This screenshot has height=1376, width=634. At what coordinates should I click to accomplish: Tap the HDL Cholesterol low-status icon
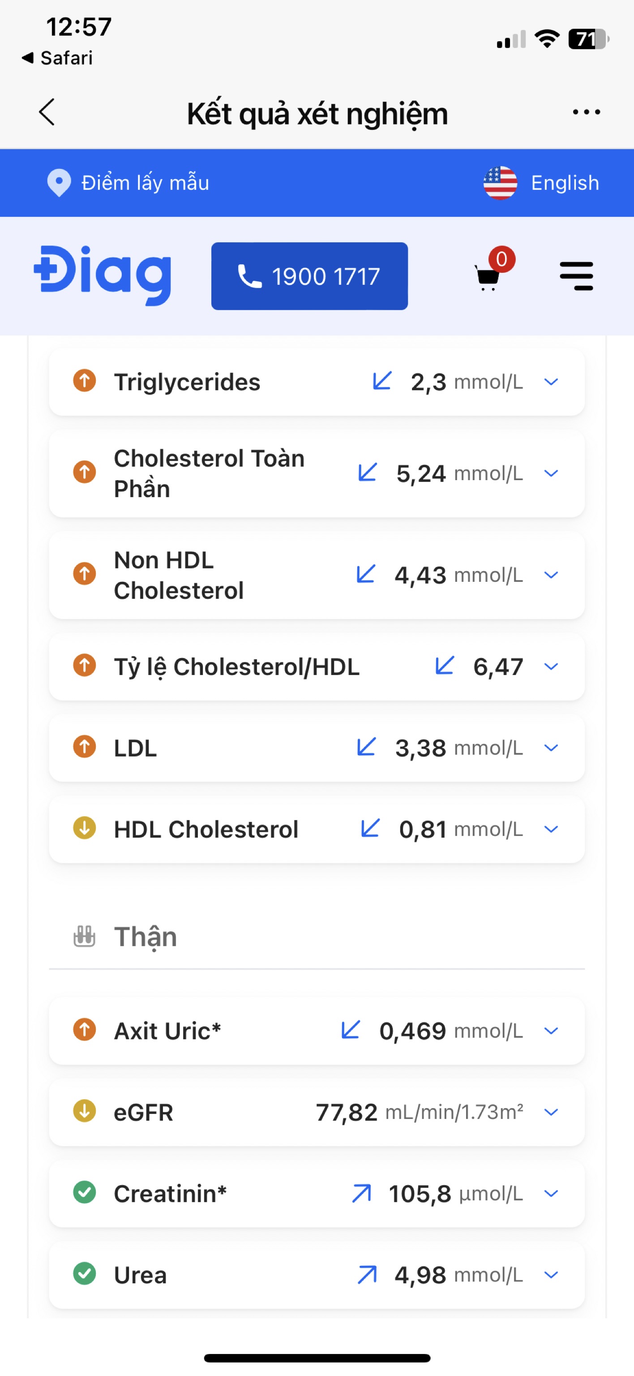click(84, 829)
